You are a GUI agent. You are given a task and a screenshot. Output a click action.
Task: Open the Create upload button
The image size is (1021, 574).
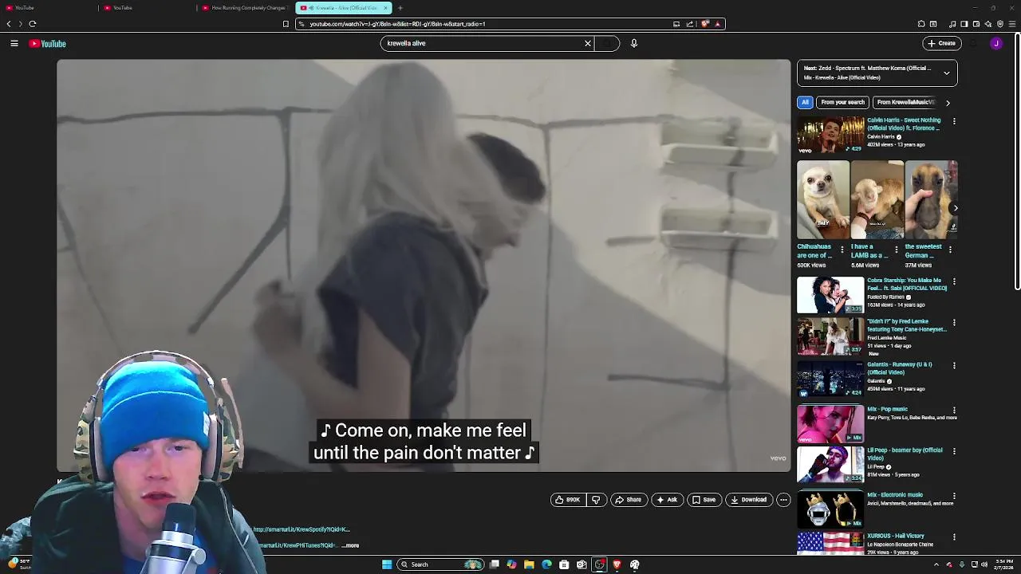tap(941, 43)
